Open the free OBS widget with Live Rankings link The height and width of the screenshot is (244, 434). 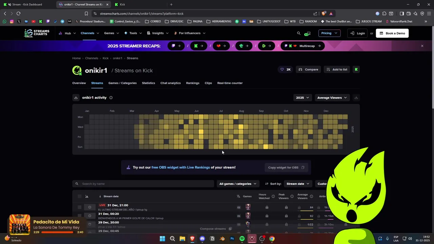point(181,167)
